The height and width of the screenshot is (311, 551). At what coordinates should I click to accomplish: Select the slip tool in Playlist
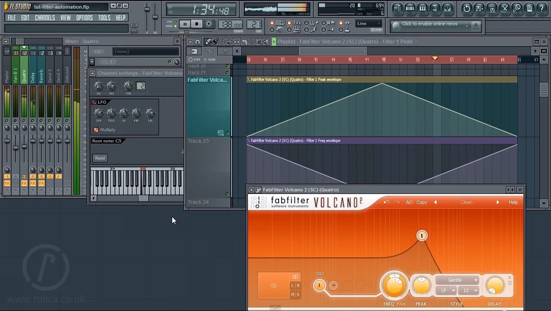[237, 42]
